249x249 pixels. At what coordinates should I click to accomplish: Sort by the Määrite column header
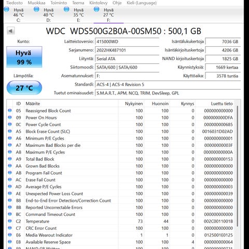click(71, 104)
